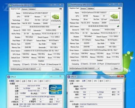135x108 pixels.
Task: Click 'Disabled' NVIDIA SLI field in left GPU-Z
Action: (41, 61)
